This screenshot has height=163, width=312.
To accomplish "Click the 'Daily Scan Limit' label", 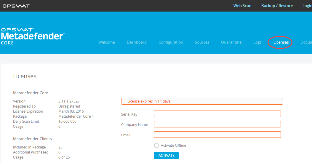I will (26, 122).
